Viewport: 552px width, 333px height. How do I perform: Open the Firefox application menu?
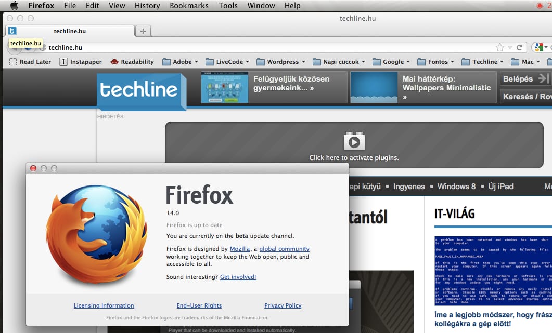click(41, 6)
